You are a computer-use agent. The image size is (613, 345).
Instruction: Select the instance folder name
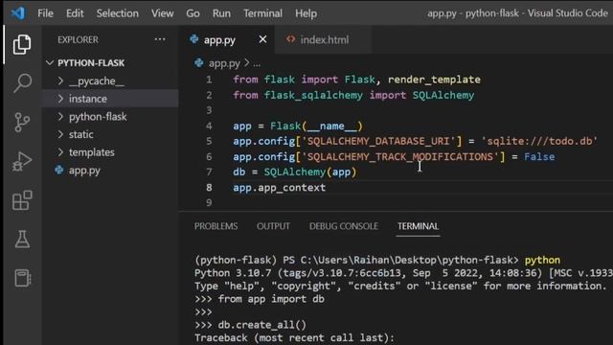[x=87, y=99]
